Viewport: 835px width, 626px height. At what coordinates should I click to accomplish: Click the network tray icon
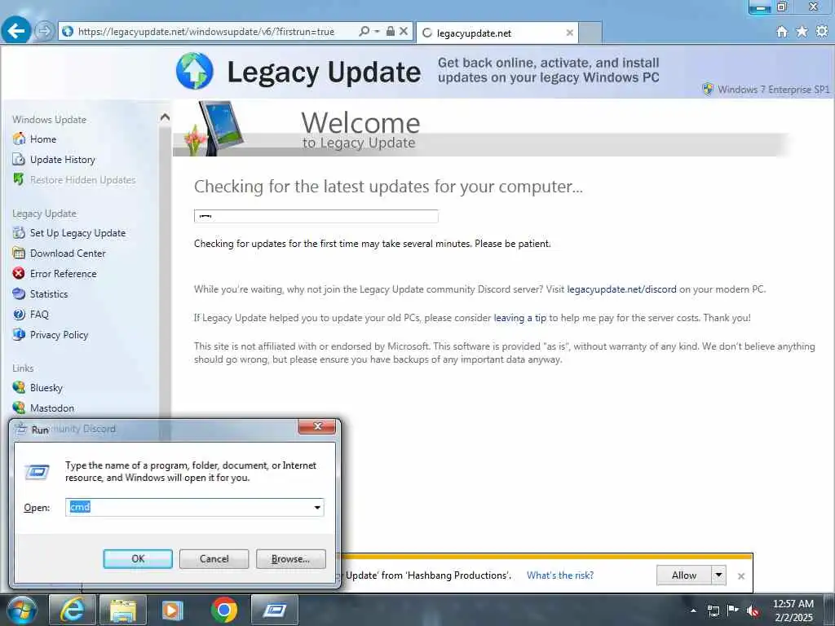click(x=714, y=611)
